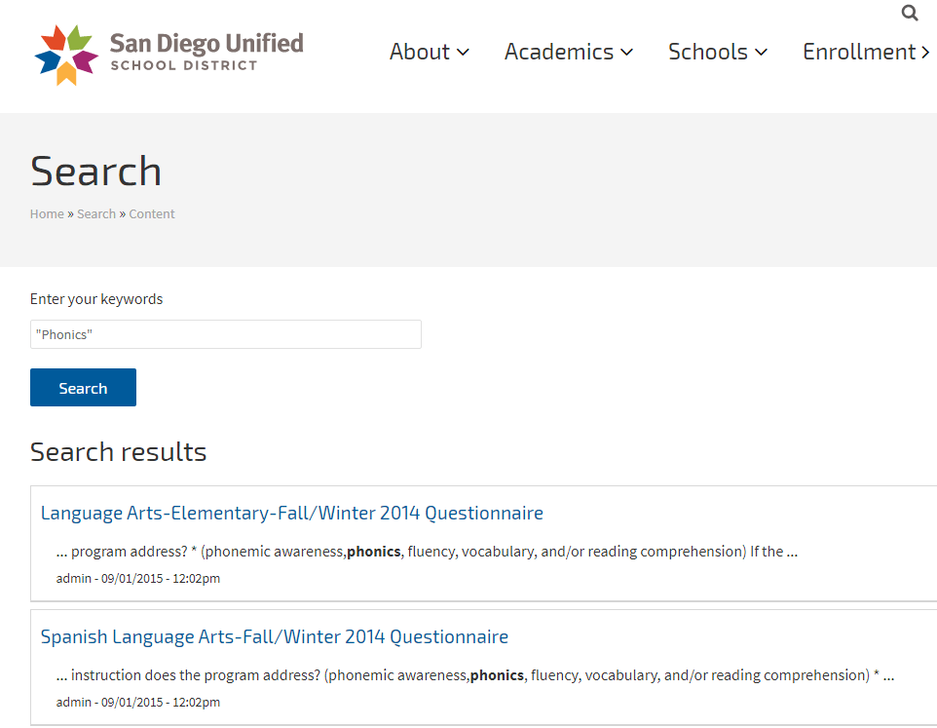Viewport: 937px width, 728px height.
Task: Expand the chevron next to Academics
Action: coord(627,53)
